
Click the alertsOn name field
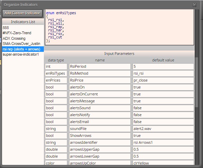pyautogui.click(x=100, y=87)
